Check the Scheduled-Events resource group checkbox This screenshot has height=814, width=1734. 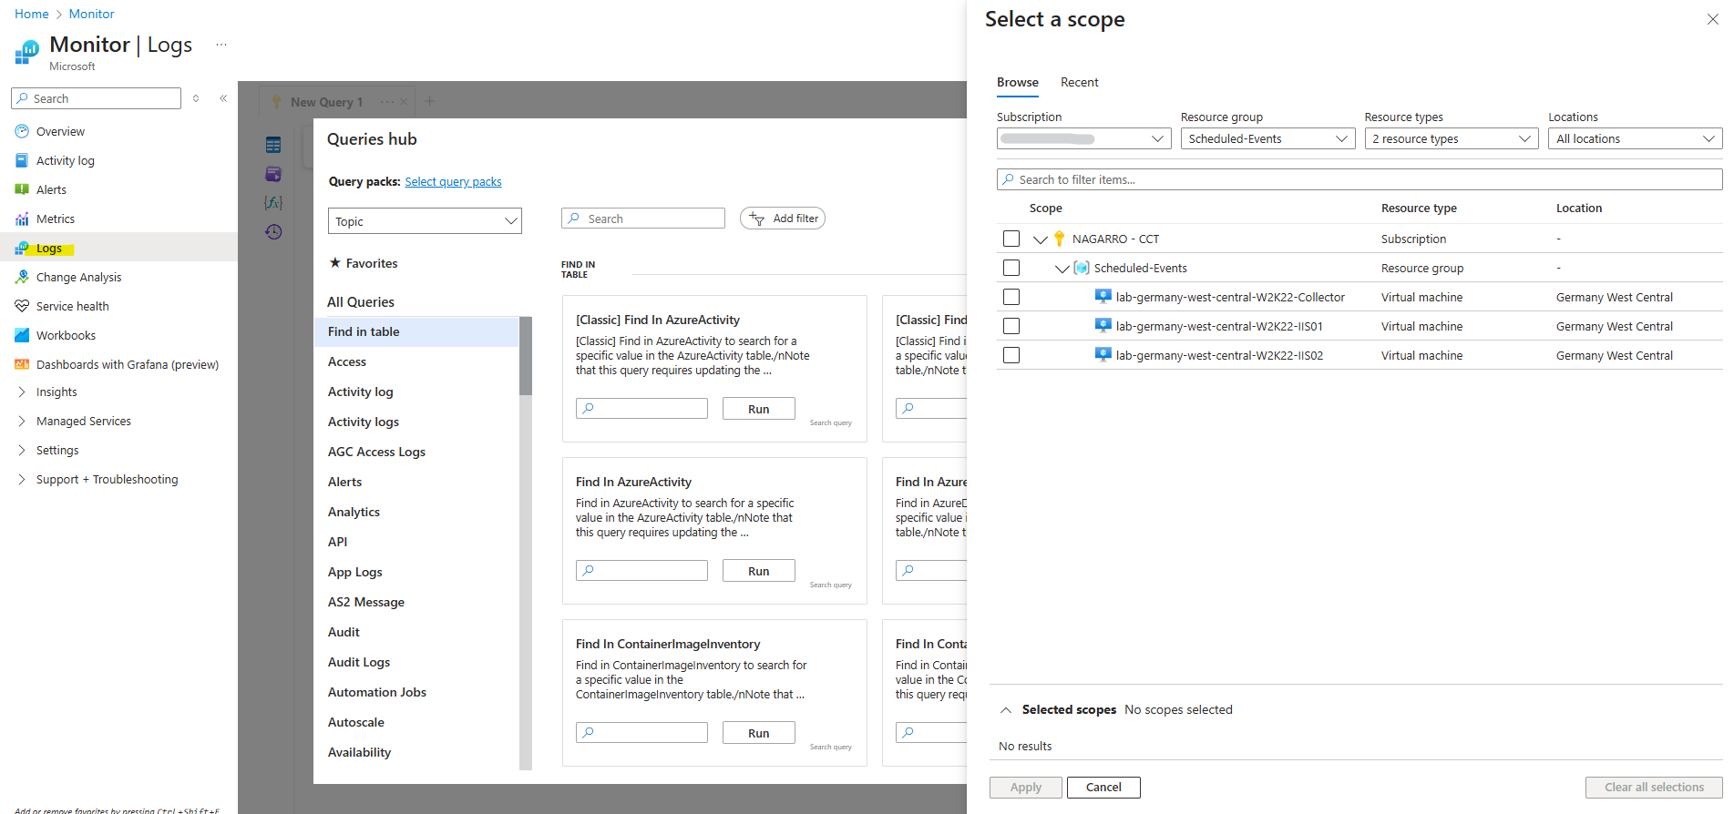point(1011,268)
